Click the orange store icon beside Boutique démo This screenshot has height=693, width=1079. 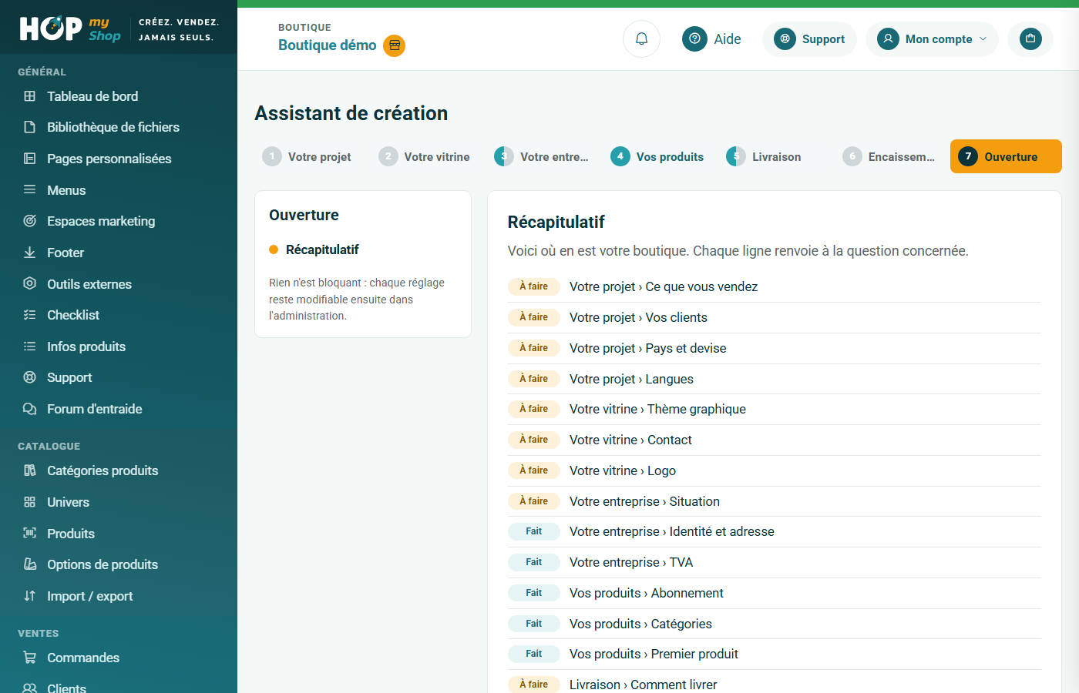(x=395, y=45)
